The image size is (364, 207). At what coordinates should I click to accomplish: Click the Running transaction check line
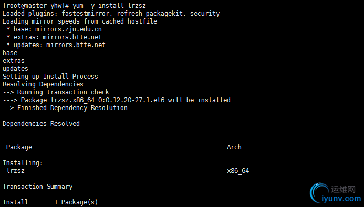(x=56, y=92)
